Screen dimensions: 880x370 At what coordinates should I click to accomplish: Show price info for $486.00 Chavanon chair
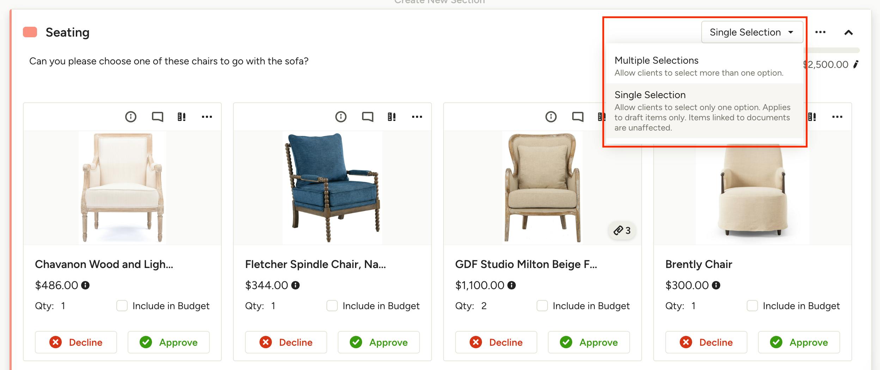point(85,285)
